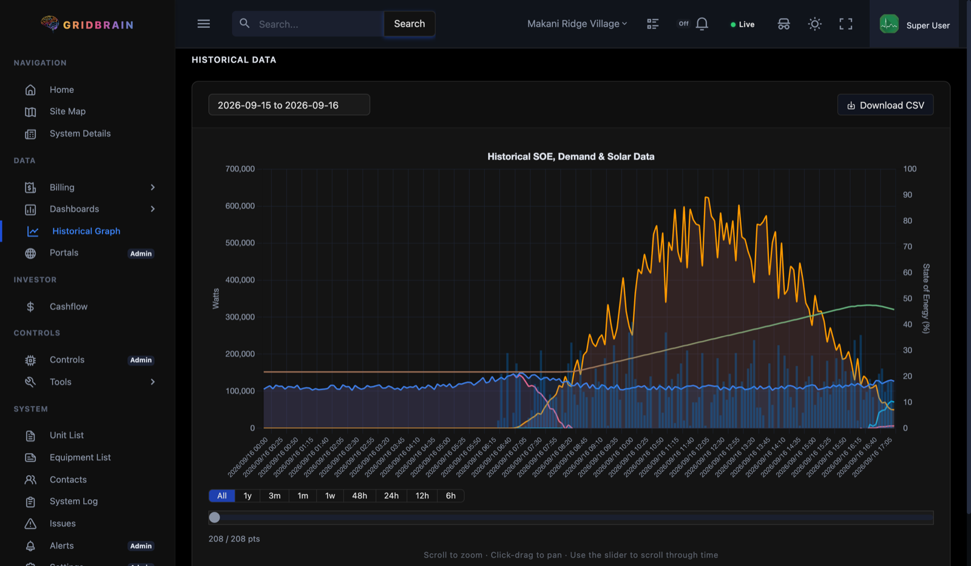
Task: Focus the Search input field
Action: click(308, 24)
